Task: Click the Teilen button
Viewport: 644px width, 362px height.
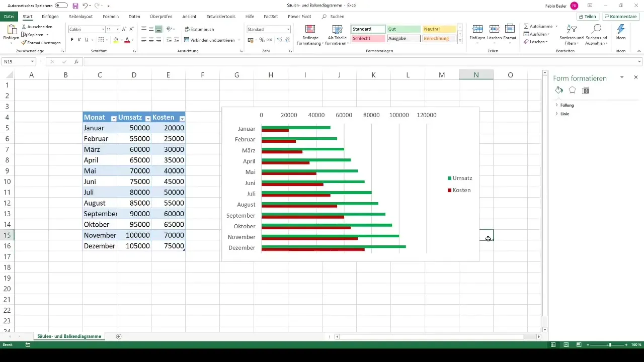Action: click(x=587, y=17)
